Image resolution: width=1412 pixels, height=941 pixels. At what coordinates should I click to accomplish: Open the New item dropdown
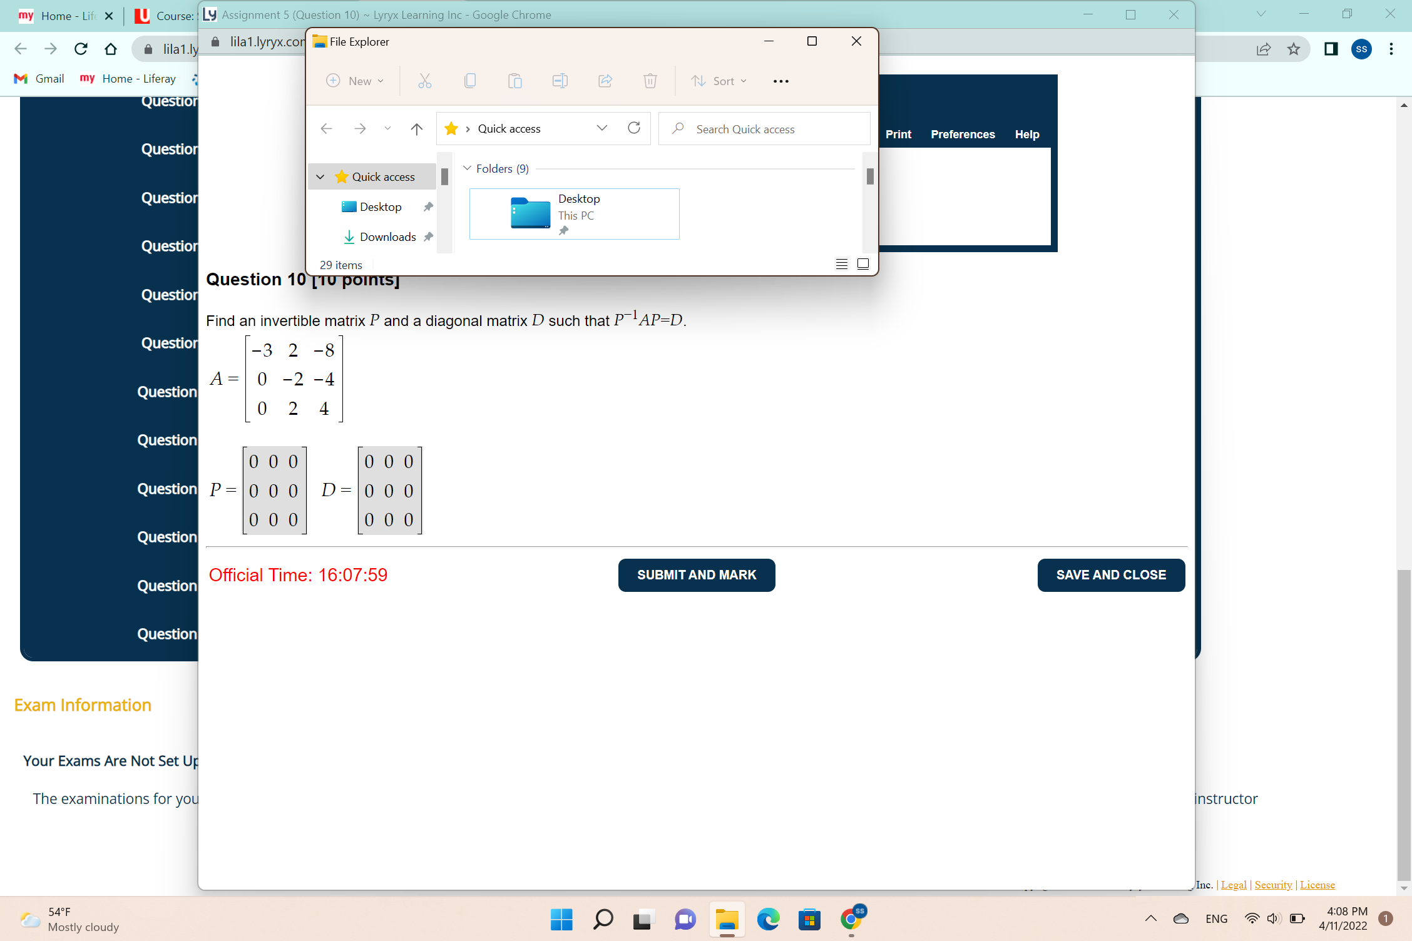(x=355, y=81)
